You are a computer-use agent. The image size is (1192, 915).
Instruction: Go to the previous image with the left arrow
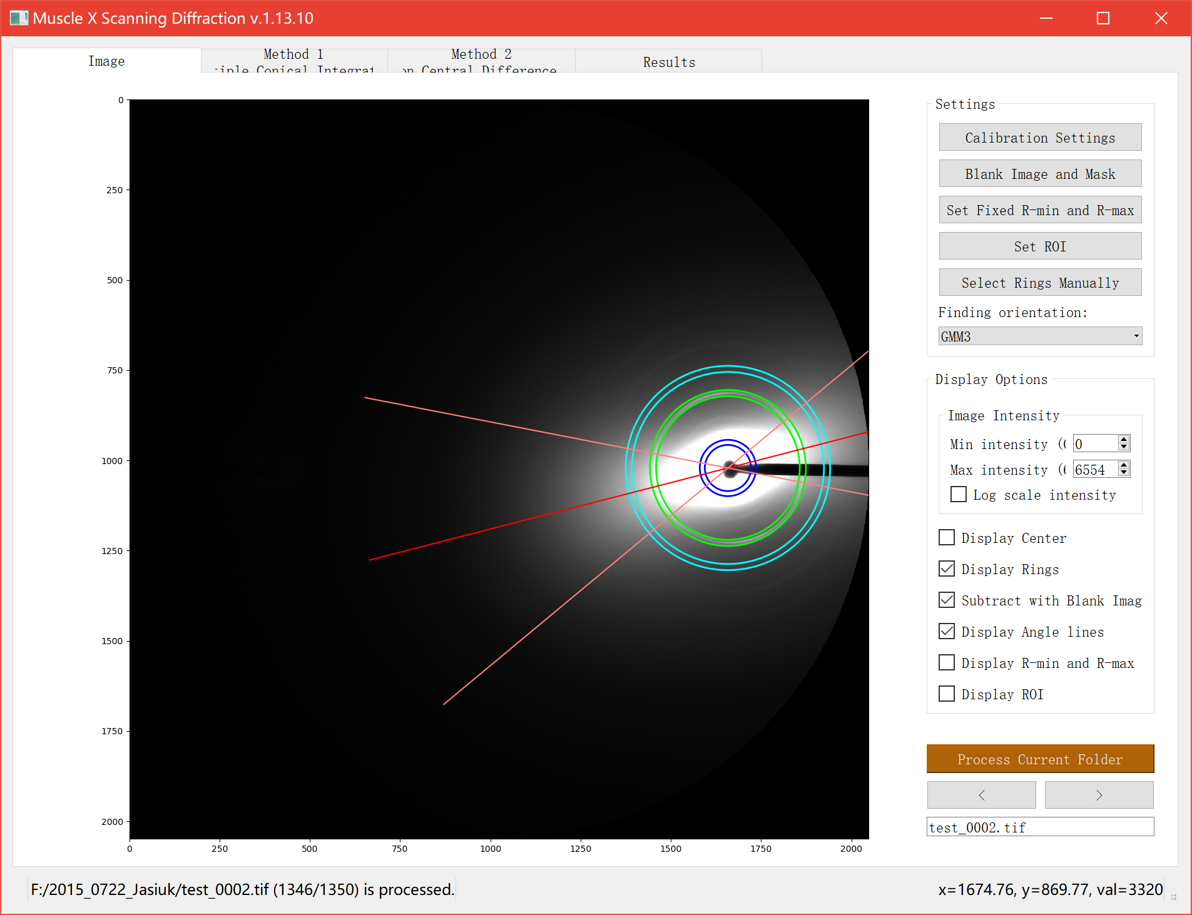tap(981, 795)
